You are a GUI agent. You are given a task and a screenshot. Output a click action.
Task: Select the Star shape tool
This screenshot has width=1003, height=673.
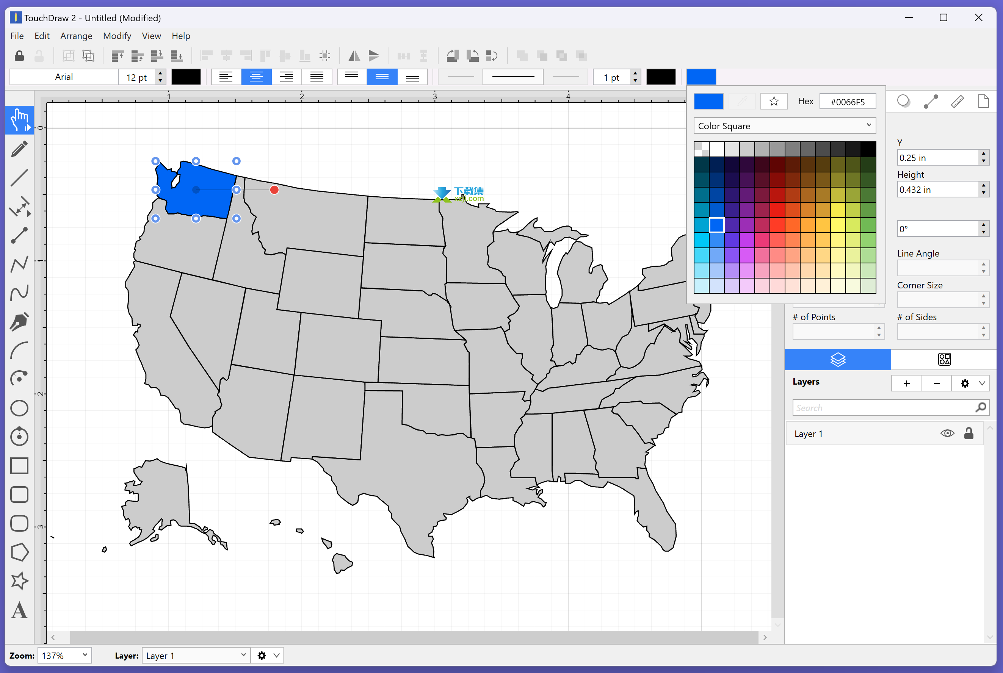(x=20, y=580)
